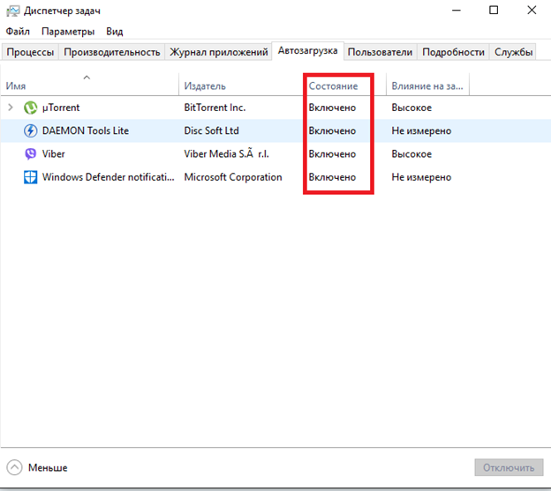Click the Windows Defender shield icon

point(30,177)
